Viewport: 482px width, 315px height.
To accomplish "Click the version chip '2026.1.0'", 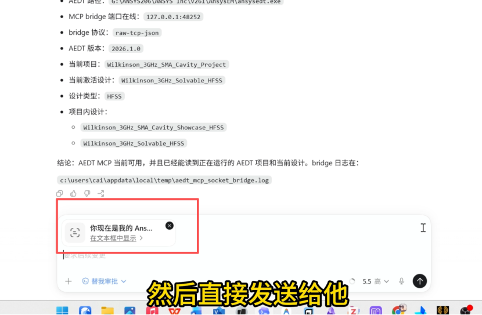I will (x=126, y=49).
